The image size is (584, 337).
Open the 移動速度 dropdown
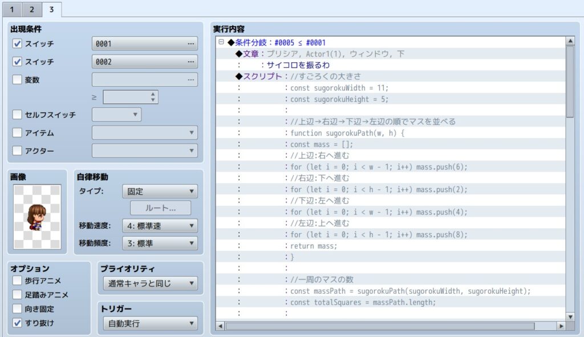(x=160, y=226)
